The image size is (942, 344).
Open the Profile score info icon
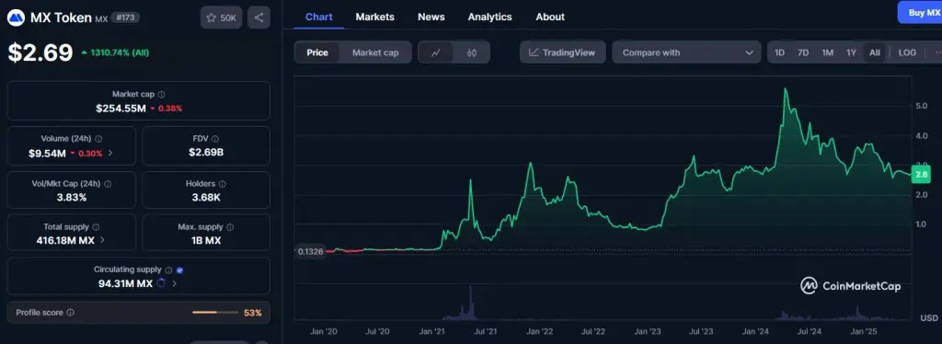coord(70,313)
